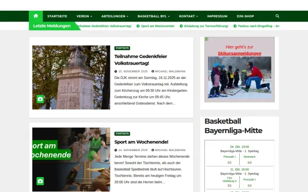The height and width of the screenshot is (192, 308).
Task: Click Startseite tag above Volkstrauertag headline
Action: 122,48
